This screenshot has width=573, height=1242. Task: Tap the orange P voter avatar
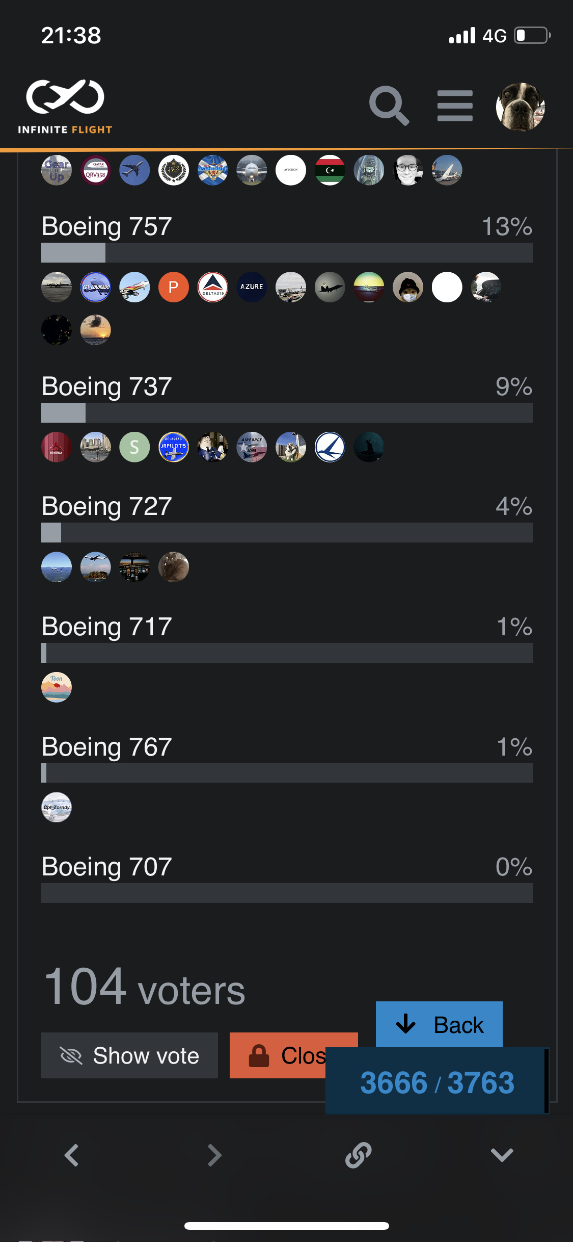point(174,287)
